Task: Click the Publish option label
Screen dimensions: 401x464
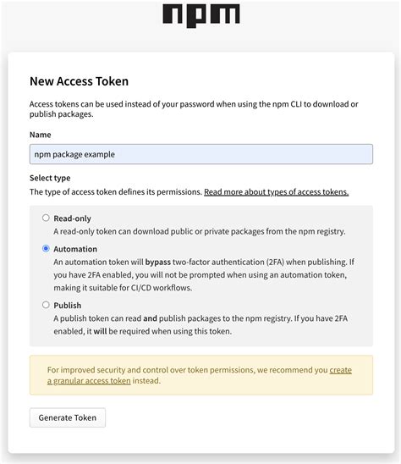Action: click(68, 306)
